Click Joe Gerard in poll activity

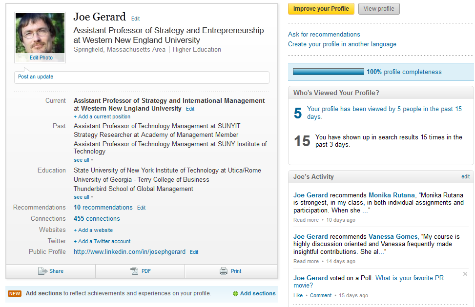[x=310, y=278]
